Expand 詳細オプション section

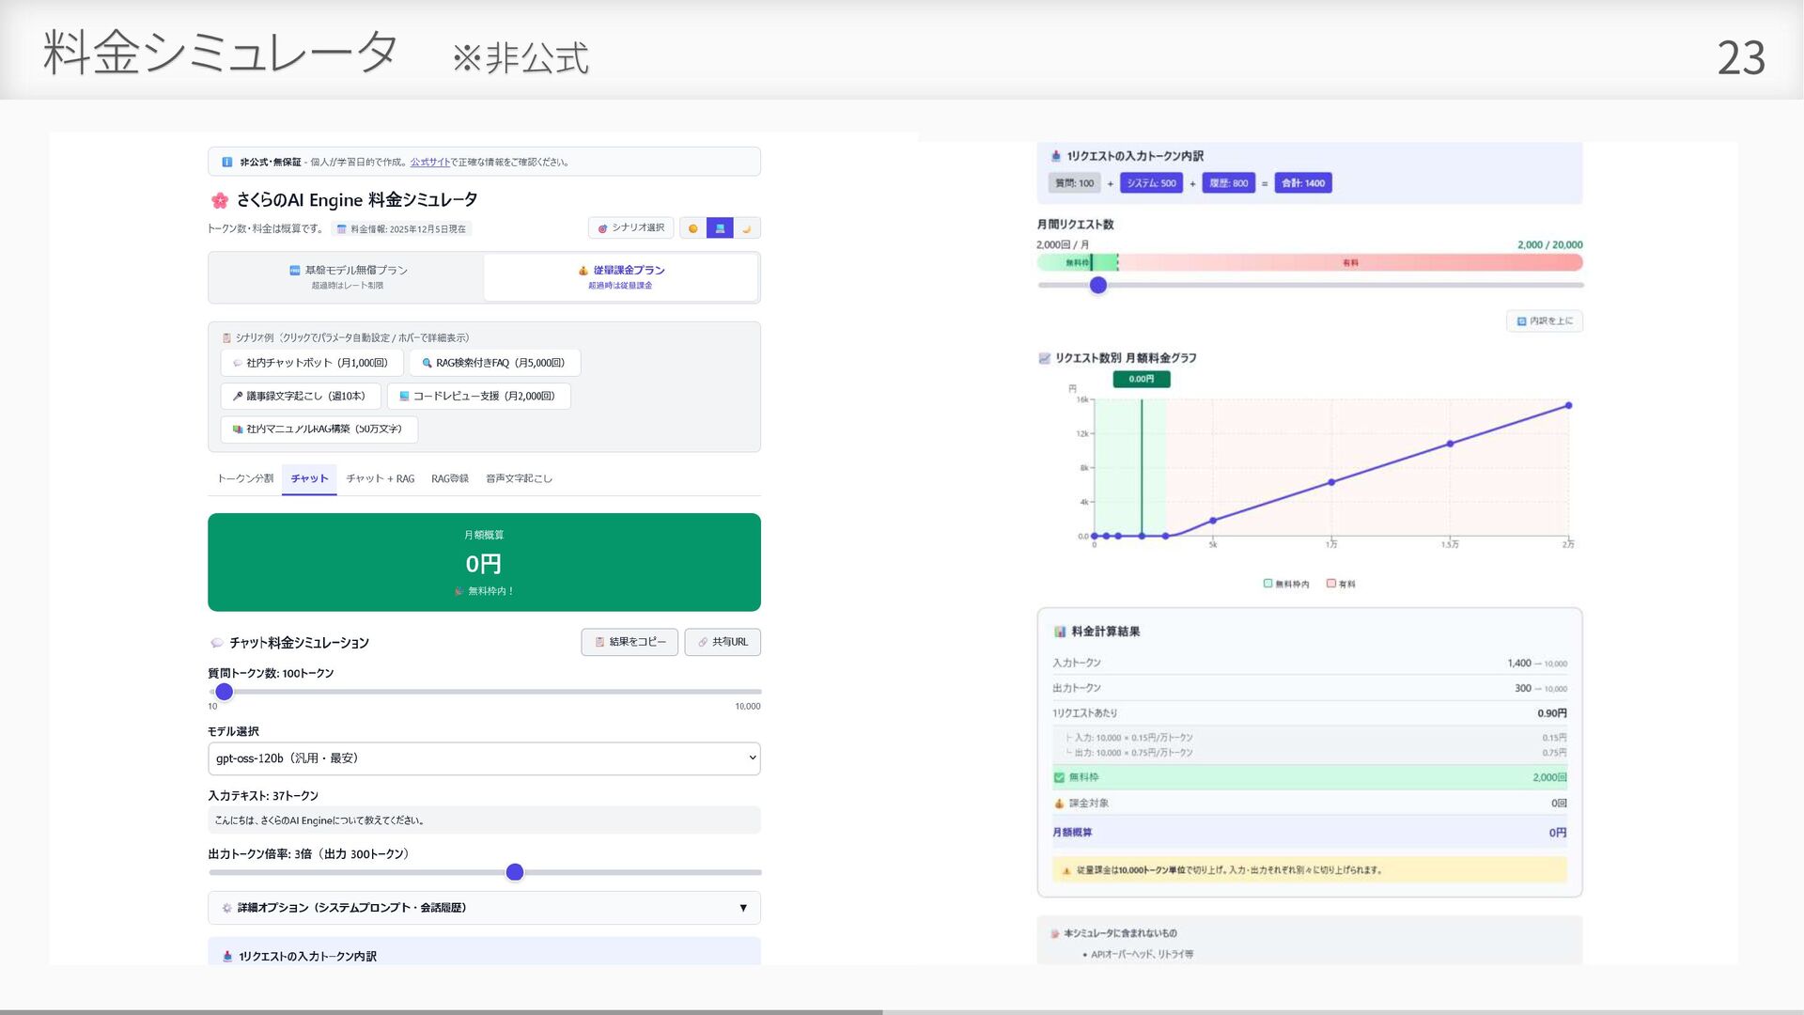click(483, 908)
